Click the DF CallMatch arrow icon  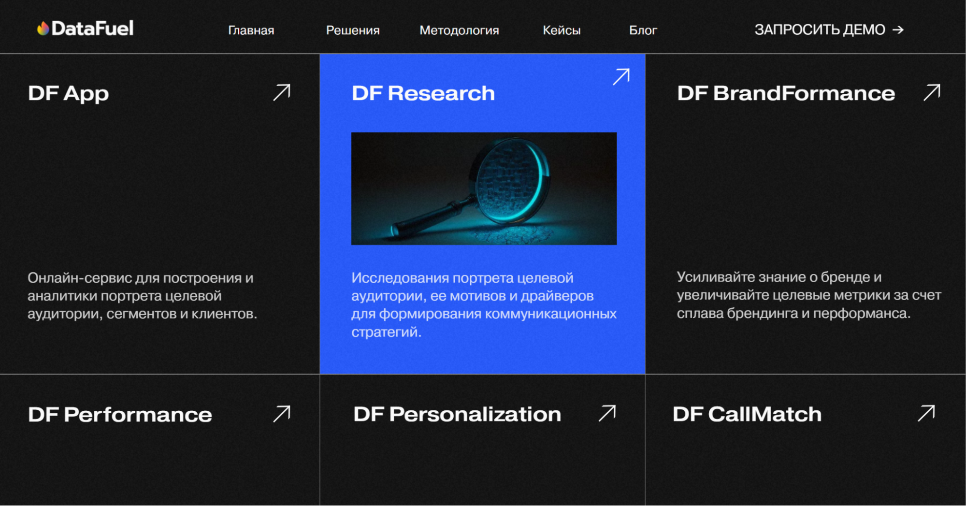coord(926,413)
